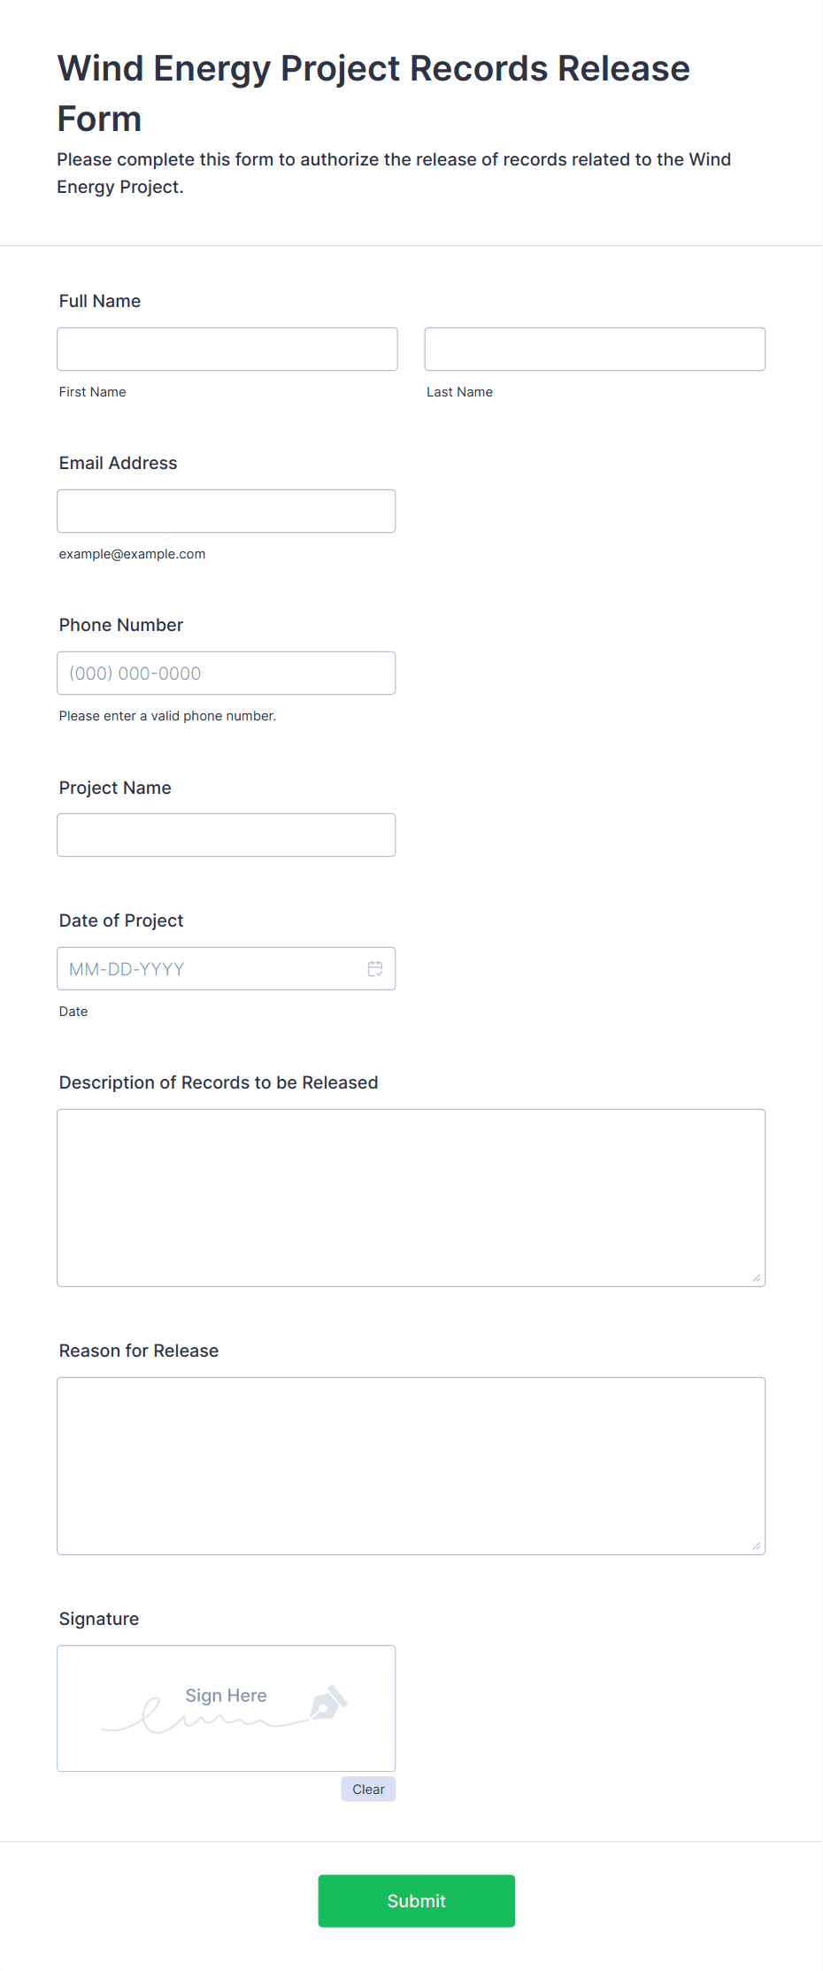Focus the First Name field
Screen dimensions: 823x1971
click(227, 349)
